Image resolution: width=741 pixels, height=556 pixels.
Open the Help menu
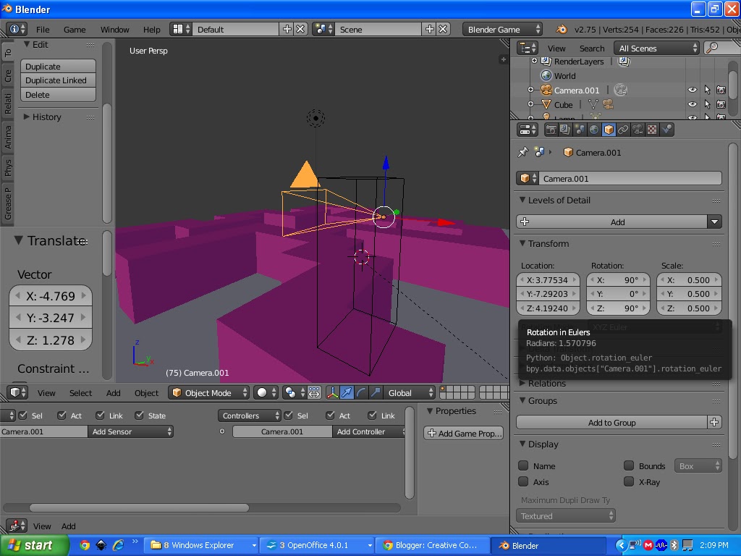tap(152, 29)
